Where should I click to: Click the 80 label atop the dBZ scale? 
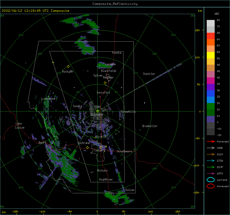pyautogui.click(x=218, y=20)
